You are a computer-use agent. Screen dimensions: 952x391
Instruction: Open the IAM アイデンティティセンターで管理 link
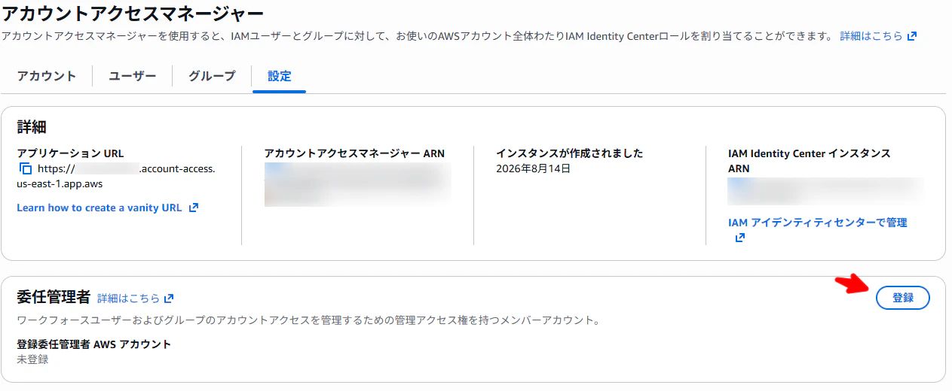click(818, 223)
